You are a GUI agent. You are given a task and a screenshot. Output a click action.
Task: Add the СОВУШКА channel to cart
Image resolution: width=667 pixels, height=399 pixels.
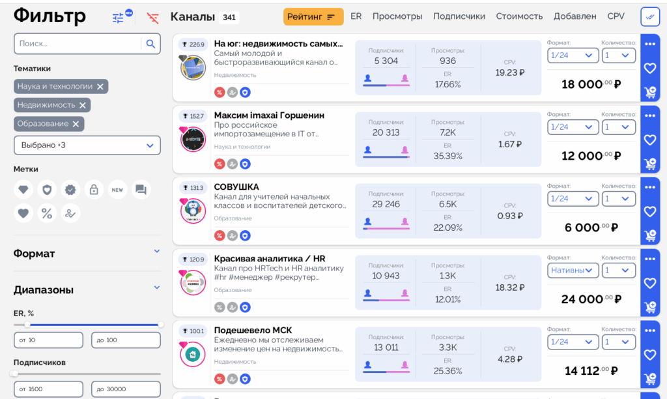(649, 236)
